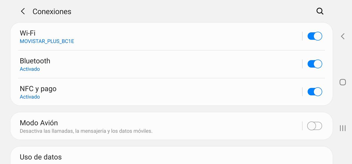The width and height of the screenshot is (352, 164).
Task: Tap the MOVISTAR_PLUS_BC1E network name
Action: (47, 41)
